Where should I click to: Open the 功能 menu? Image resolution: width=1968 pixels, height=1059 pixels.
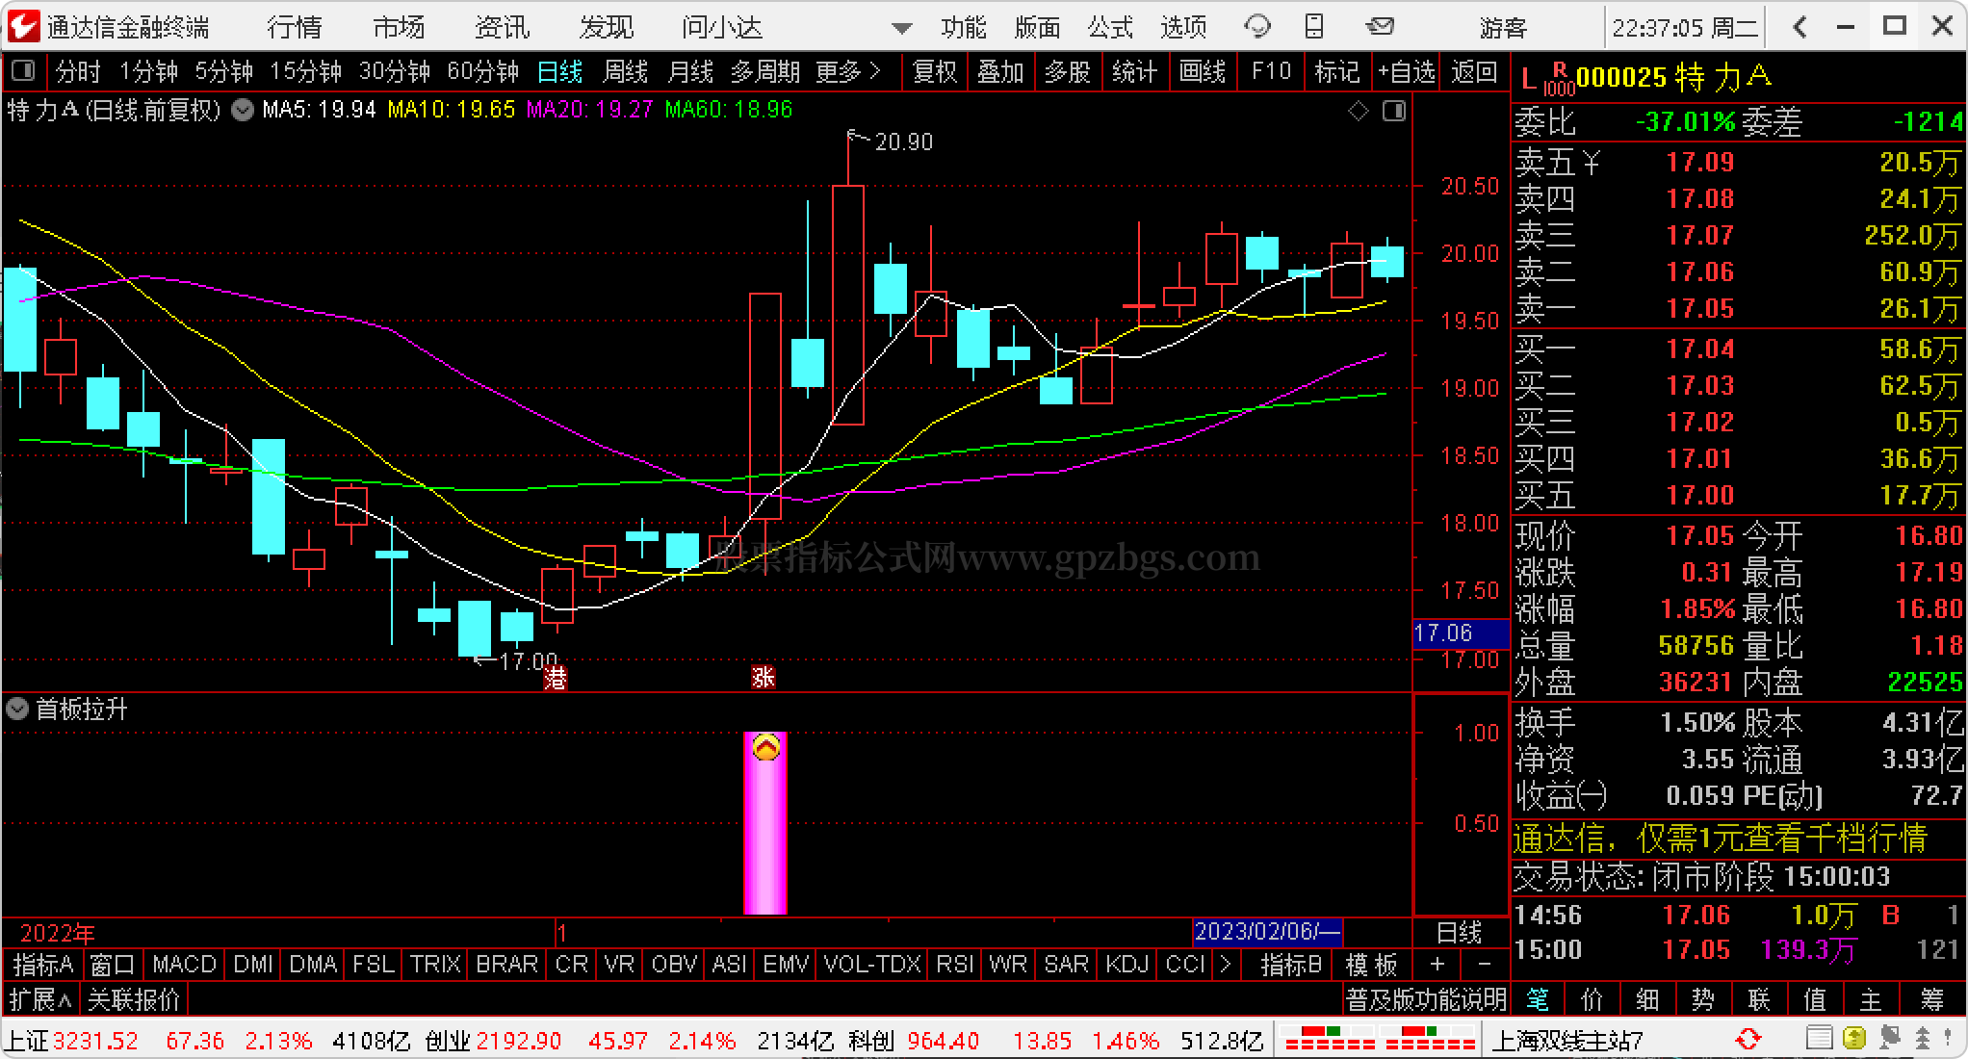964,27
